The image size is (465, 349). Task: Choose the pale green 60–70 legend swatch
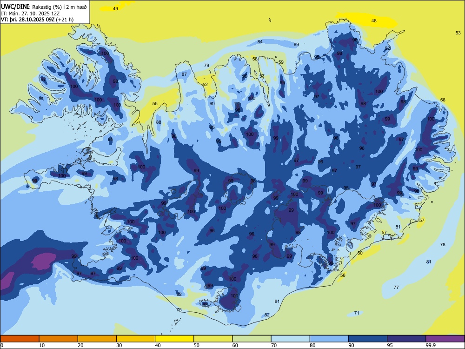tap(252, 339)
